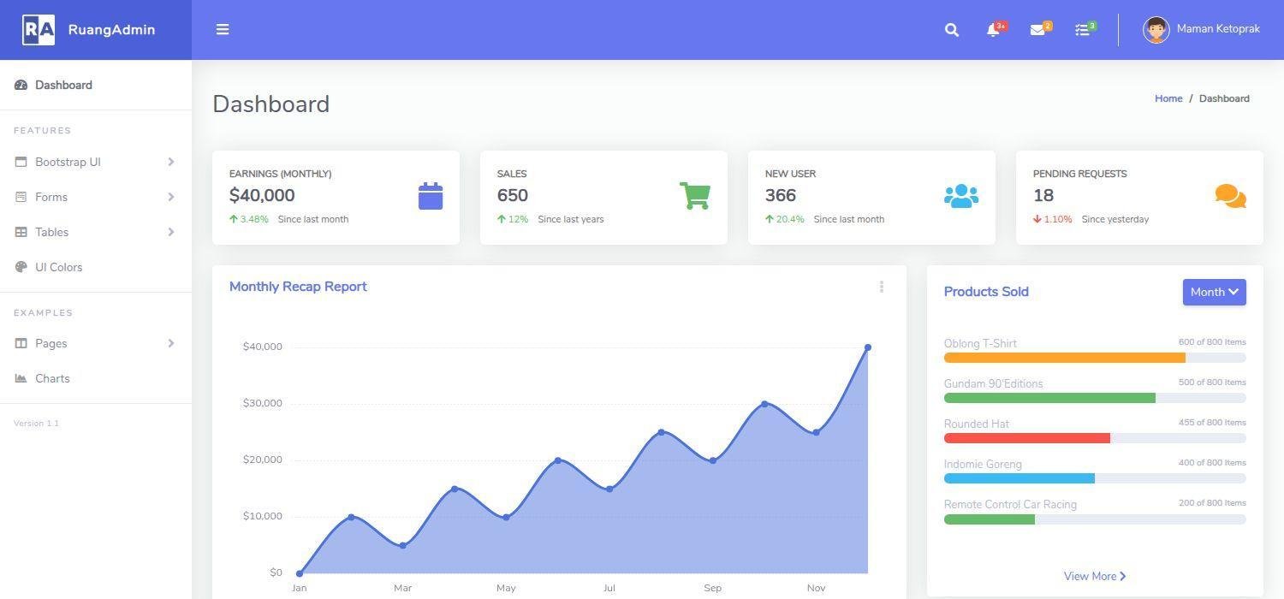
Task: Open Forms sidebar menu
Action: pyautogui.click(x=96, y=197)
